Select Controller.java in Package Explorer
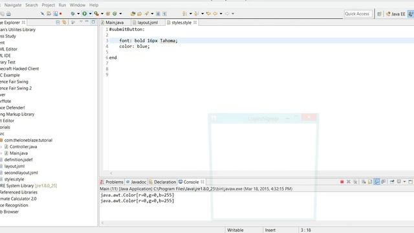The image size is (414, 233). coord(23,147)
